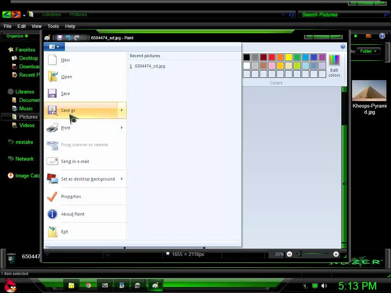Click the Chrome icon in taskbar

coord(88,285)
